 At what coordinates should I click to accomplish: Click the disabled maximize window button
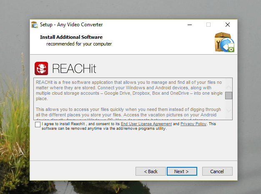coord(208,25)
